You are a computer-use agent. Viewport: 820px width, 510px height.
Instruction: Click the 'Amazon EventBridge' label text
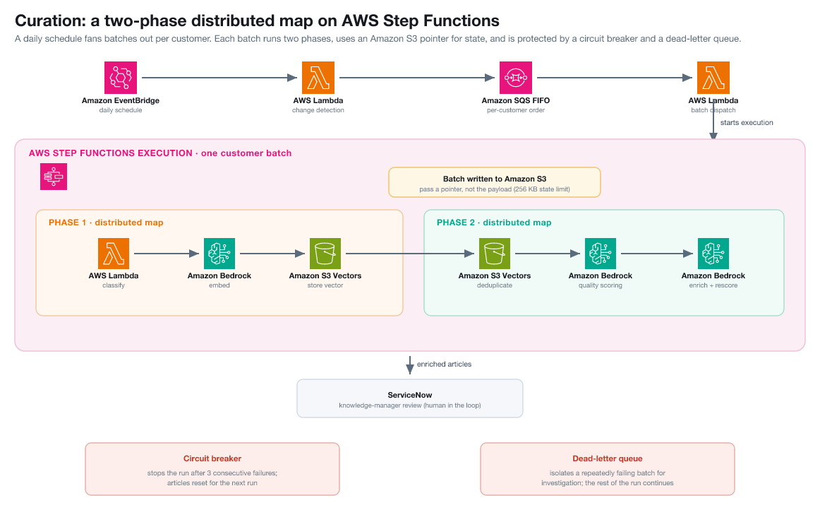point(120,100)
